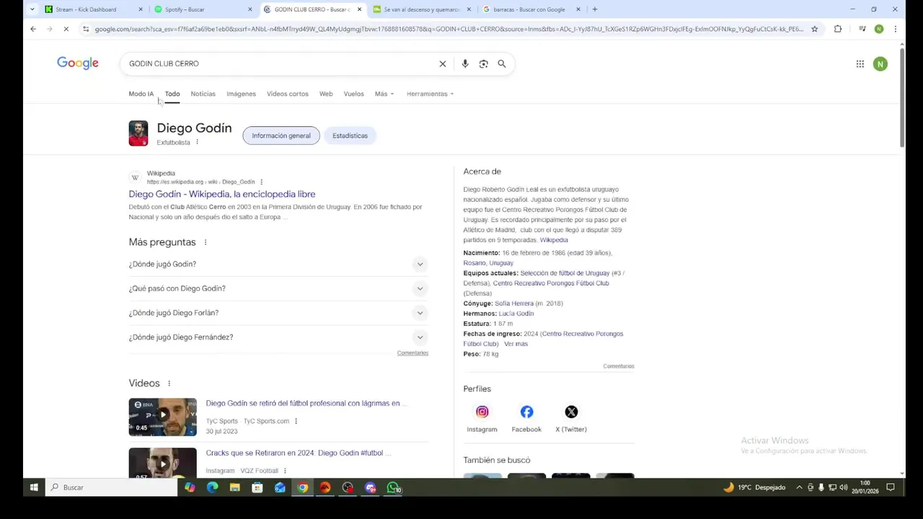Open Diego Godín's Facebook profile
The width and height of the screenshot is (923, 519).
(526, 418)
